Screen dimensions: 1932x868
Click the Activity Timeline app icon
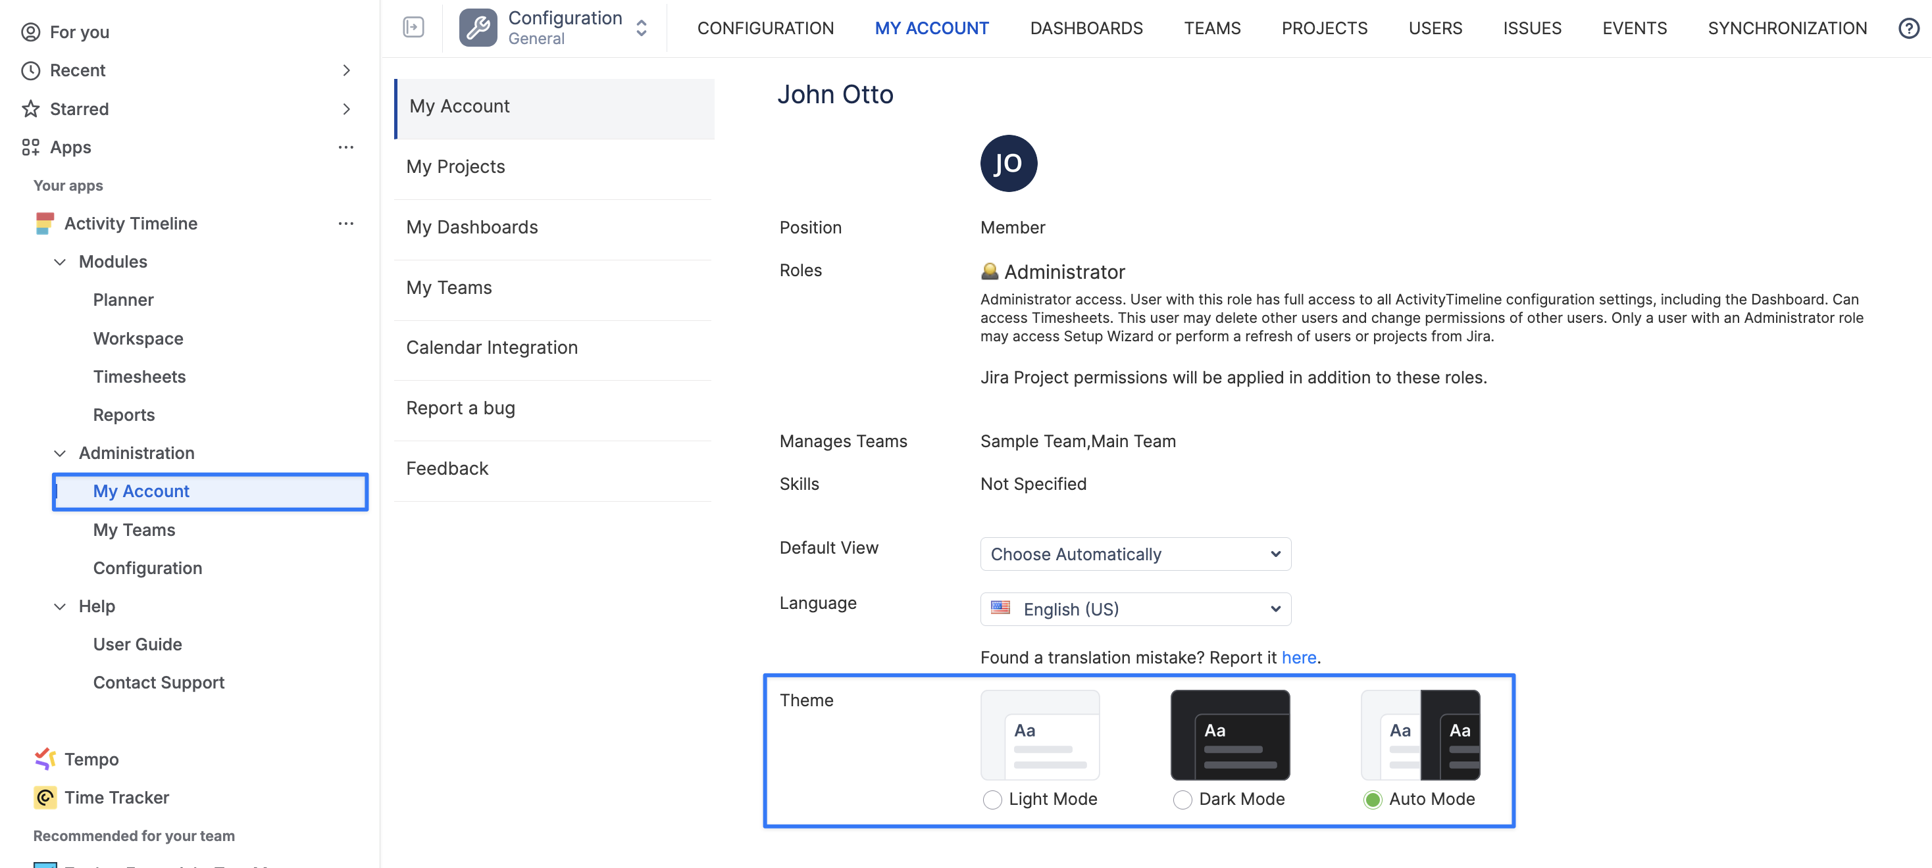click(44, 224)
